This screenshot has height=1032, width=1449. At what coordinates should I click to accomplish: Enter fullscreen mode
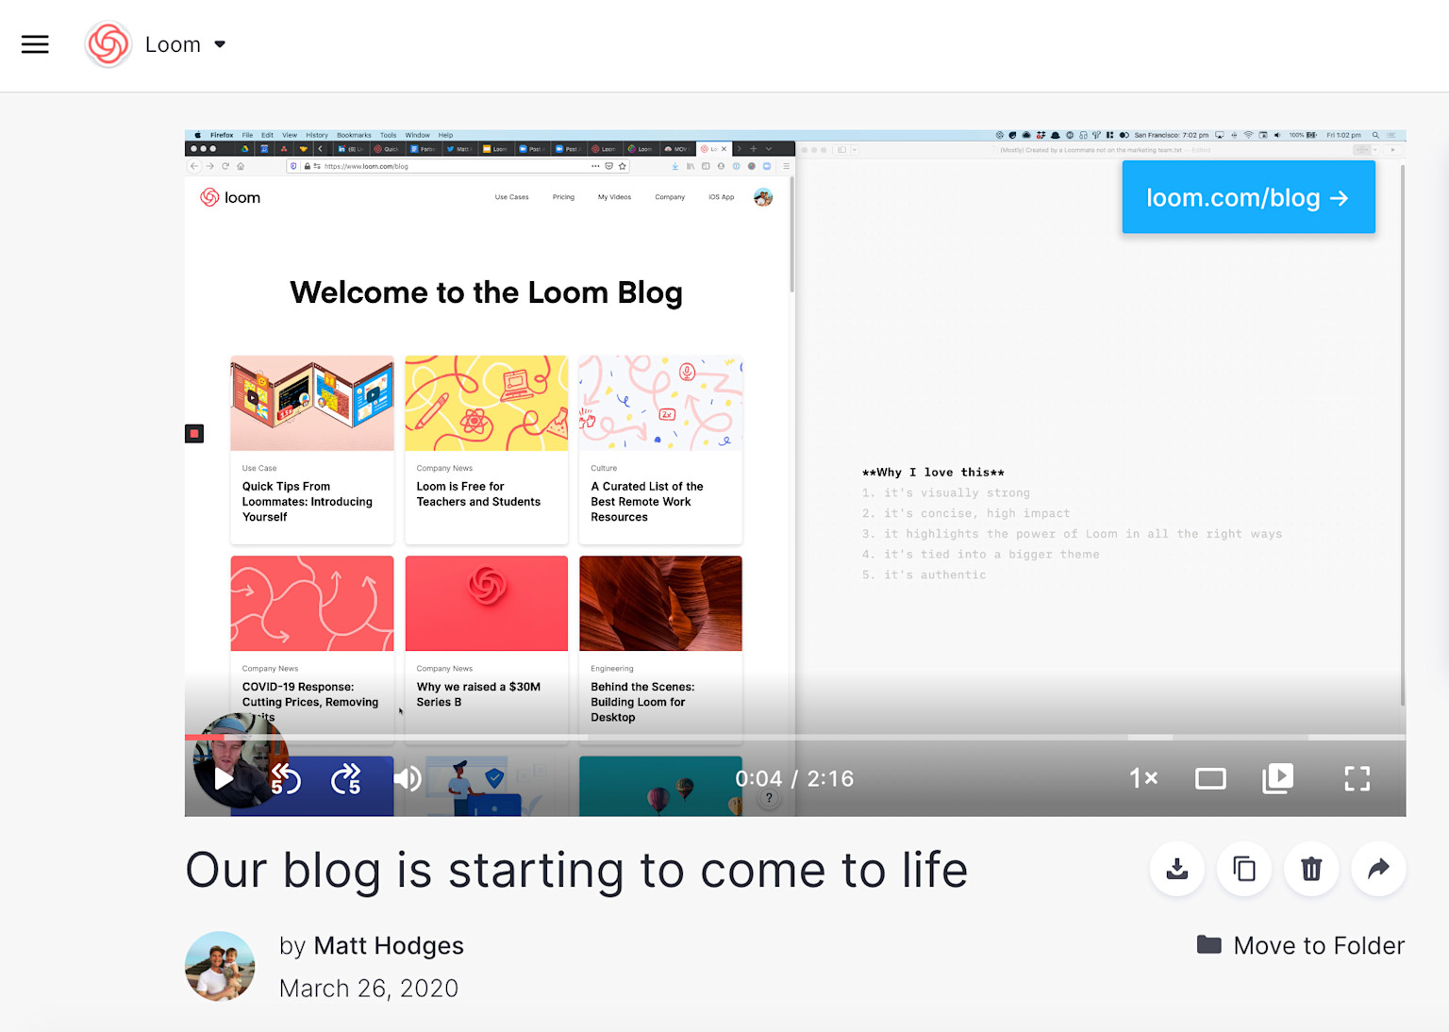pyautogui.click(x=1357, y=778)
